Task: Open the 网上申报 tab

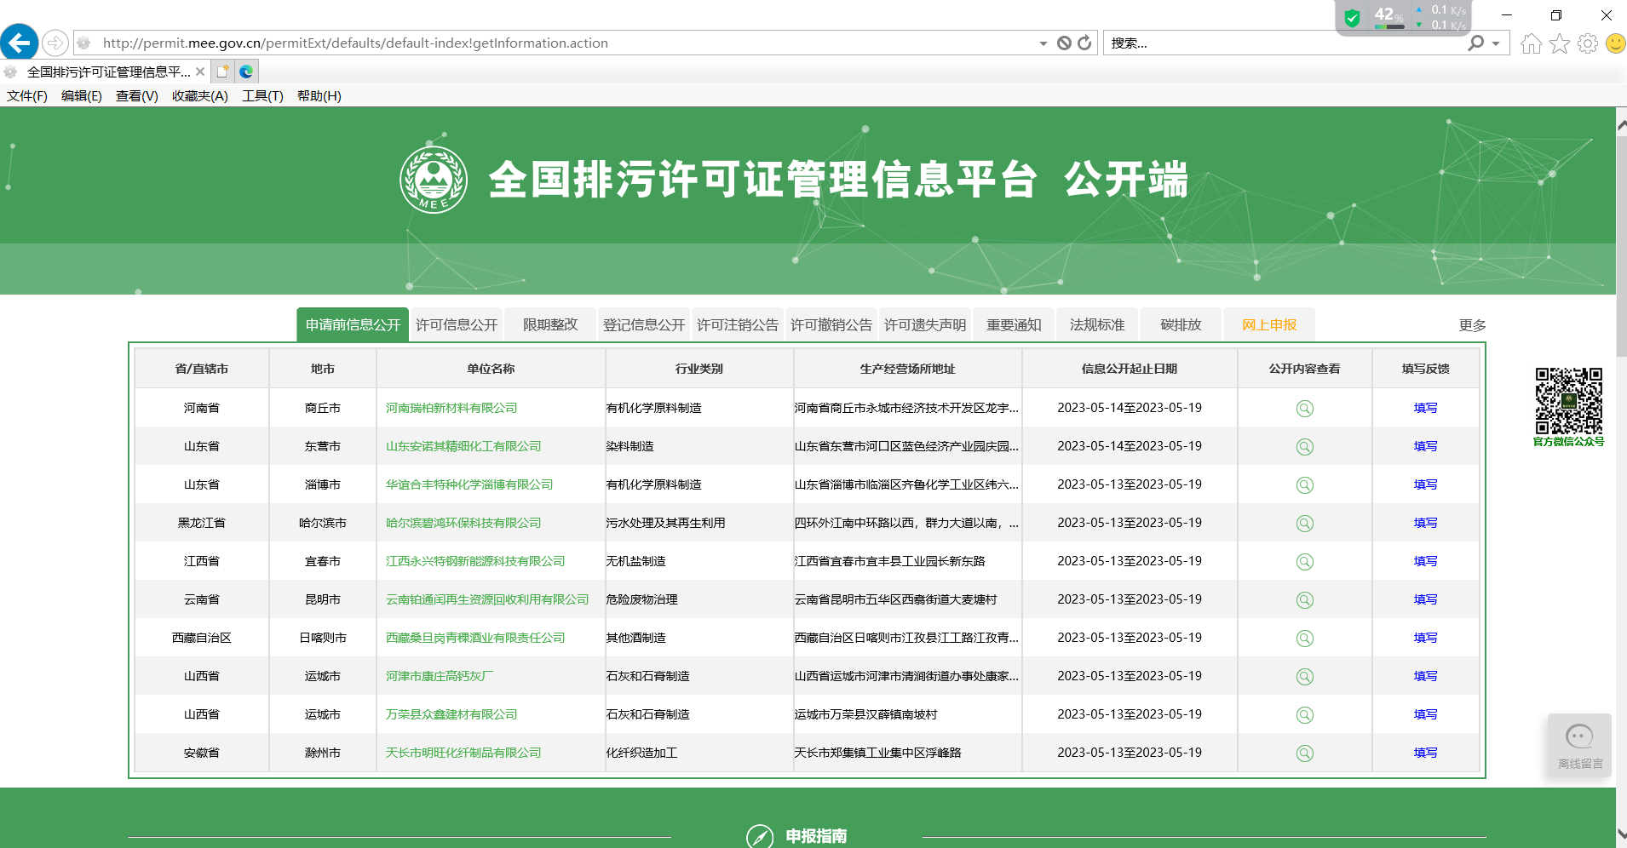Action: click(x=1269, y=324)
